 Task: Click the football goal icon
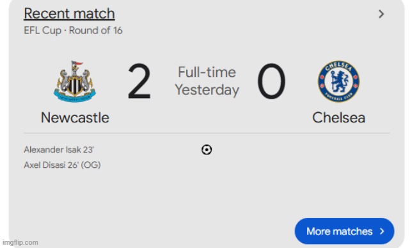[207, 150]
